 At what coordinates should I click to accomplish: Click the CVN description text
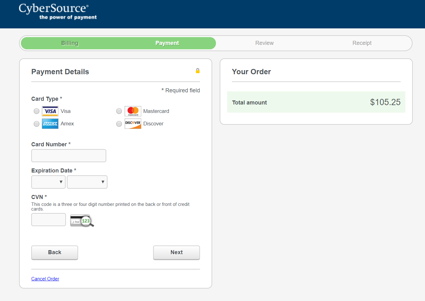[x=110, y=206]
